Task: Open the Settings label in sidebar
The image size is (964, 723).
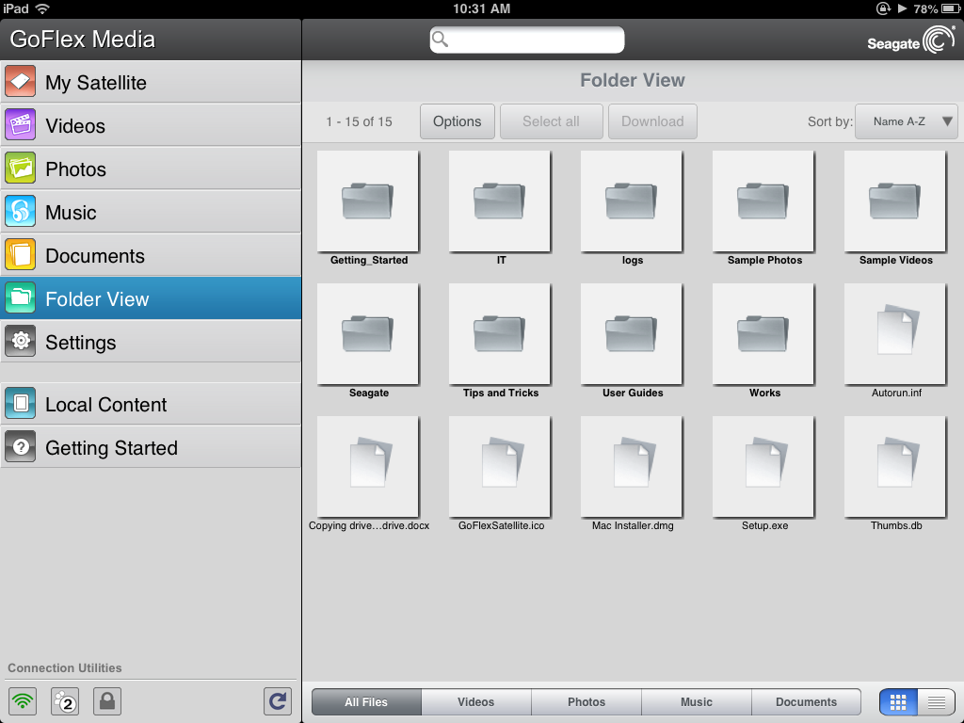Action: 81,343
